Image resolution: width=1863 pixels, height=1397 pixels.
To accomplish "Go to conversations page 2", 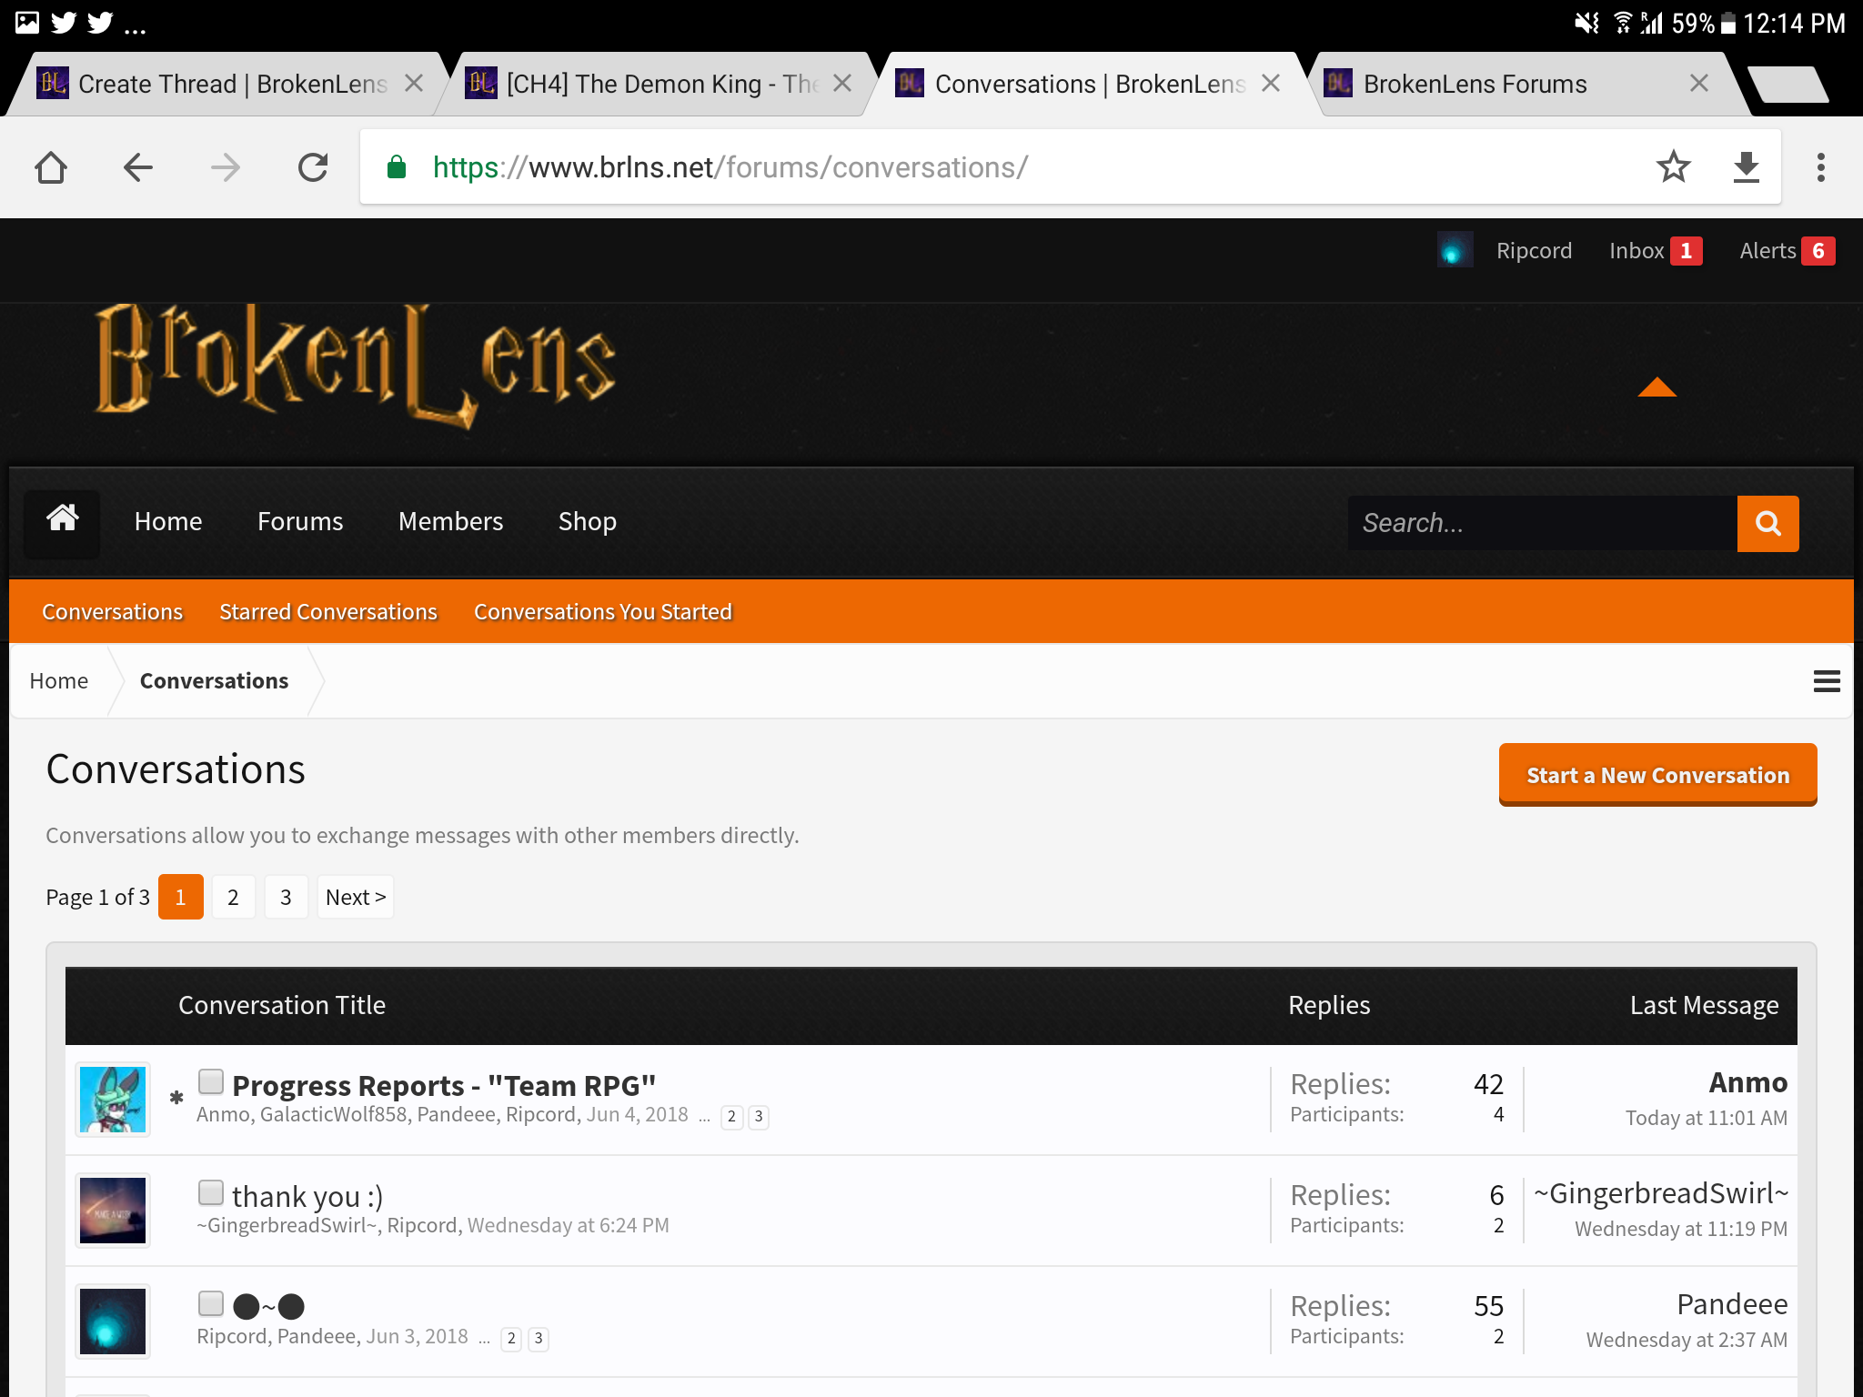I will [x=233, y=897].
